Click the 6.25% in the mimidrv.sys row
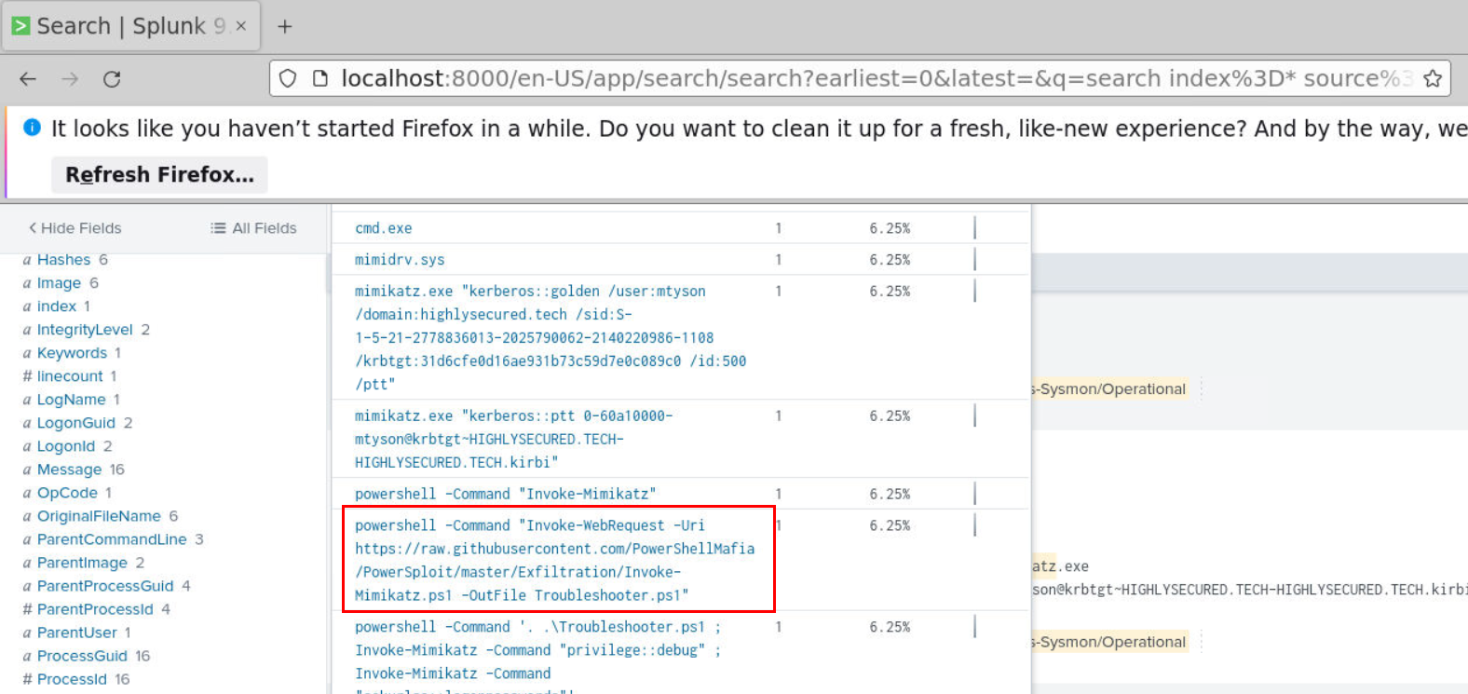1468x694 pixels. point(890,260)
